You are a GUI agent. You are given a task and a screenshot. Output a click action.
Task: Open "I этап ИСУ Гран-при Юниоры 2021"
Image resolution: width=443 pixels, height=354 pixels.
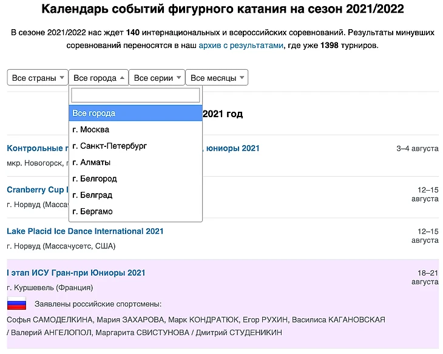[x=76, y=273]
